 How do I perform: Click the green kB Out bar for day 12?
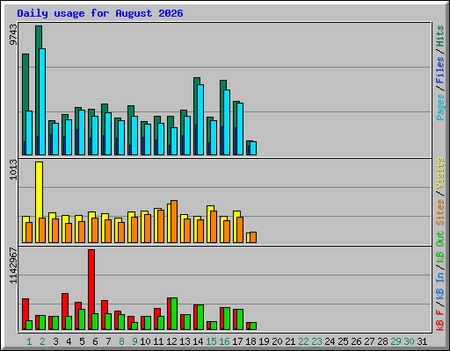click(174, 313)
